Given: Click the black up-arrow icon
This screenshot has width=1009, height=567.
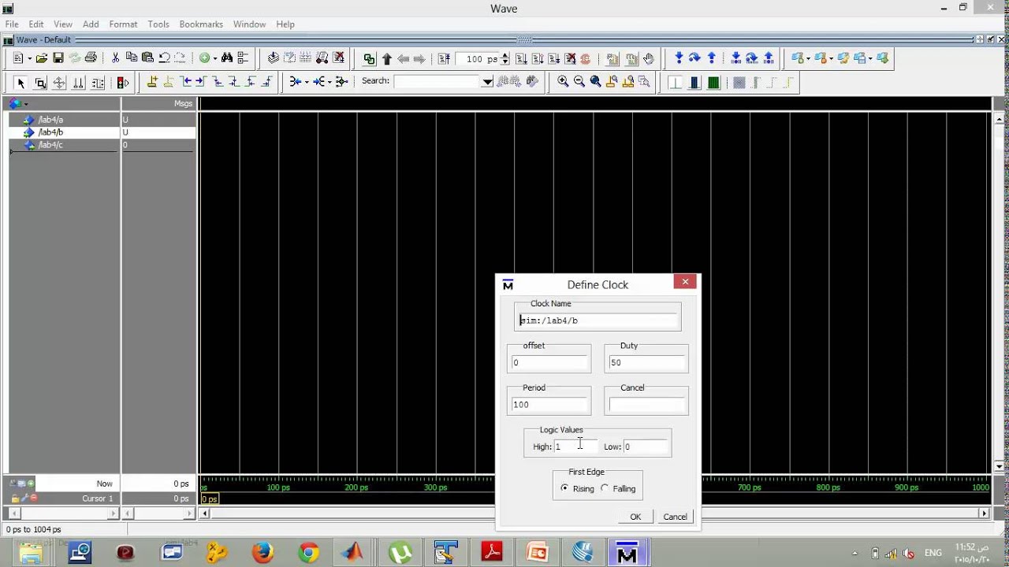Looking at the screenshot, I should (x=386, y=59).
